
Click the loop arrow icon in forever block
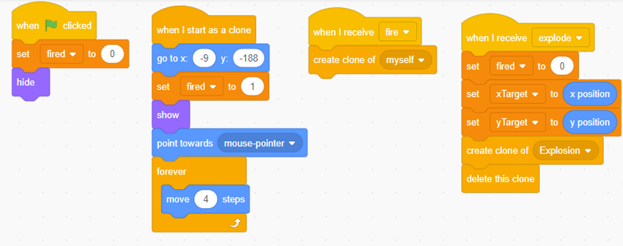coord(236,223)
